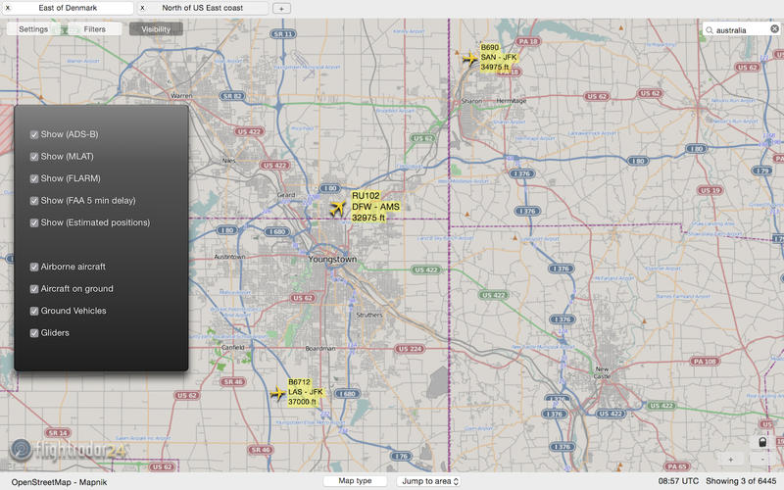Disable Show (MLAT) option

coord(35,157)
